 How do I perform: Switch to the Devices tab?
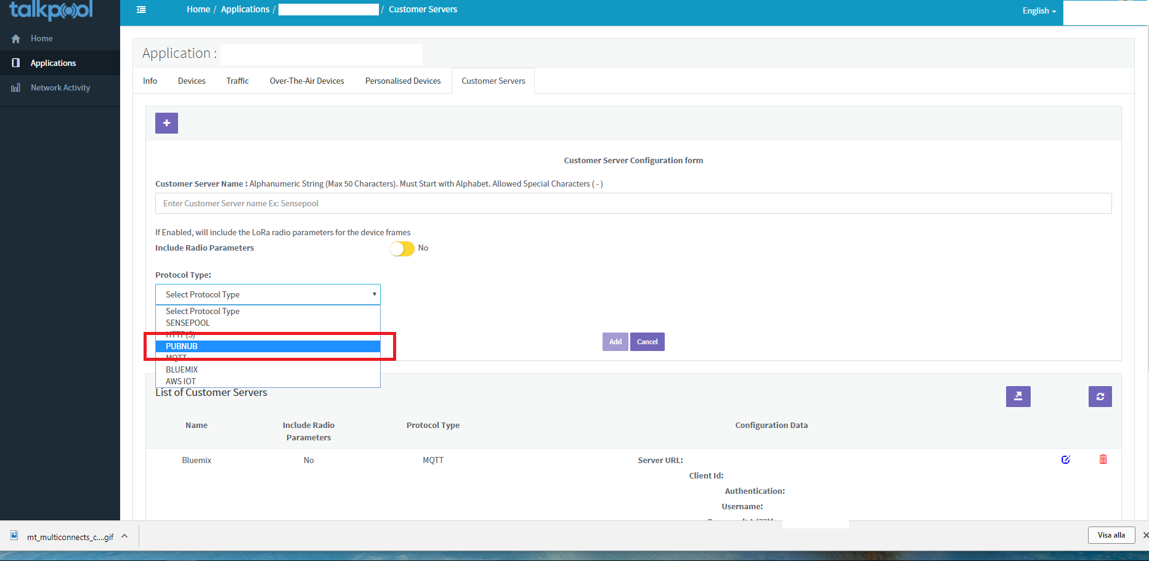point(192,81)
